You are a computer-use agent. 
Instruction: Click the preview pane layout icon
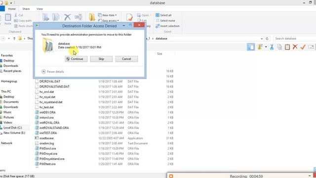tap(251, 47)
